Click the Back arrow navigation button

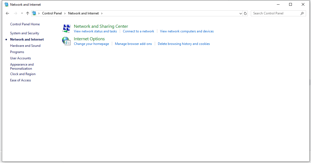(x=7, y=13)
